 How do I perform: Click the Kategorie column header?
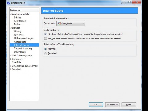tap(24, 10)
